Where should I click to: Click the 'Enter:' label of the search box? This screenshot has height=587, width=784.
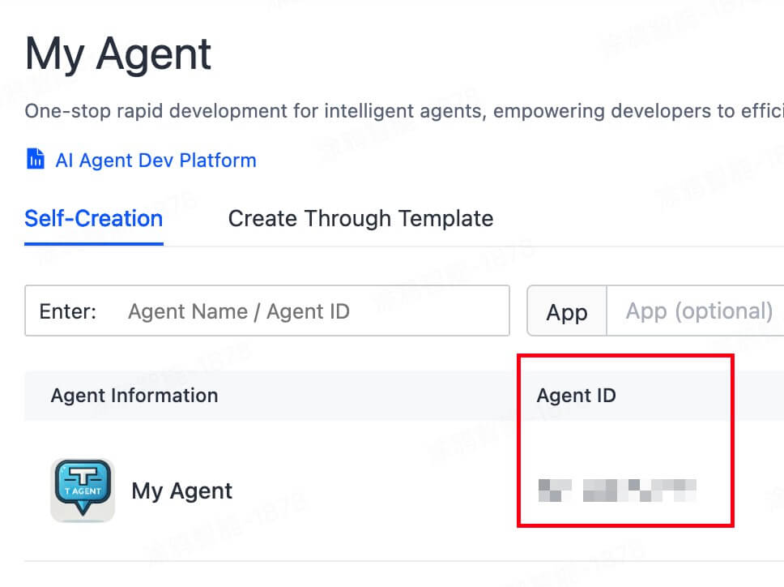pos(68,311)
